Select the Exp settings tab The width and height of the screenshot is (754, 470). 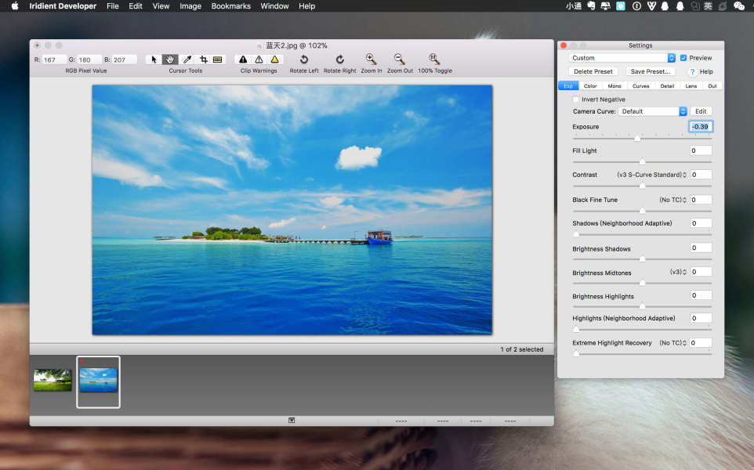(568, 86)
